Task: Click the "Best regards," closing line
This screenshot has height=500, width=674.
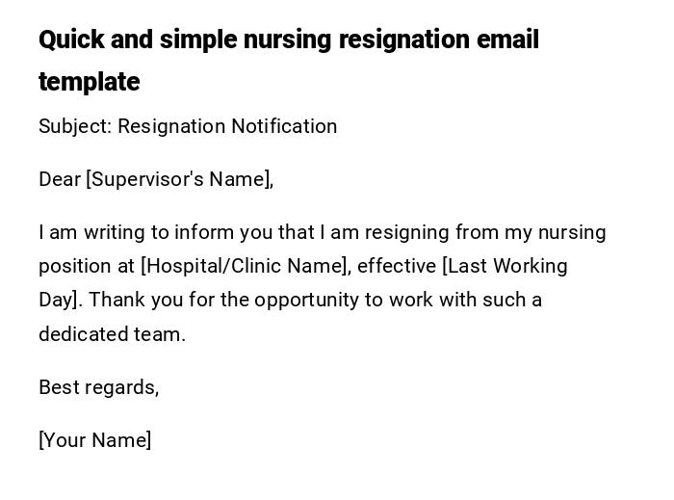Action: pyautogui.click(x=98, y=387)
